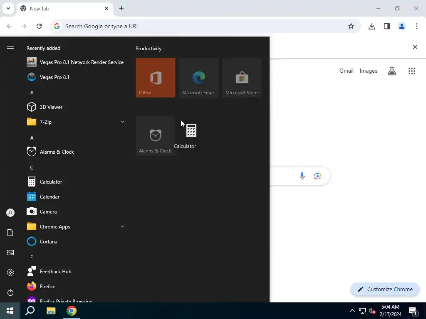This screenshot has height=319, width=426.
Task: Bookmark this tab with the star icon
Action: pyautogui.click(x=351, y=26)
